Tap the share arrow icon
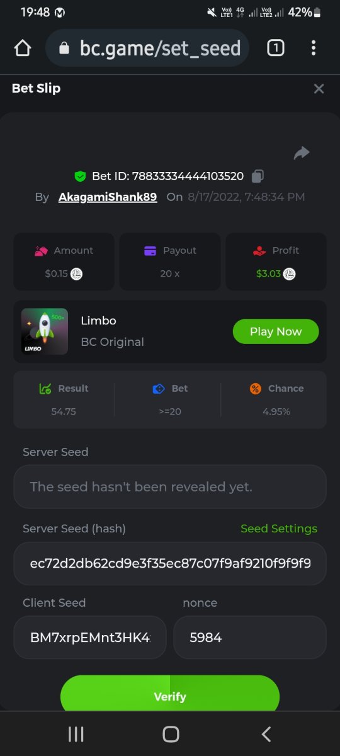The width and height of the screenshot is (340, 756). click(x=302, y=153)
